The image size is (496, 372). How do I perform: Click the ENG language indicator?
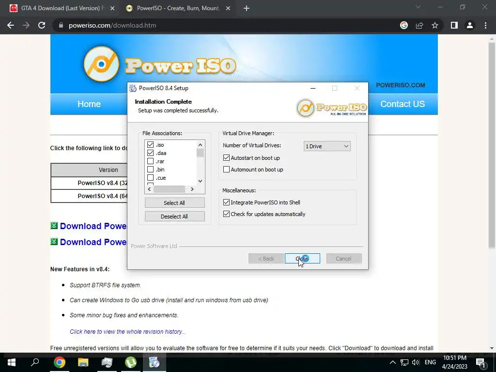coord(430,362)
